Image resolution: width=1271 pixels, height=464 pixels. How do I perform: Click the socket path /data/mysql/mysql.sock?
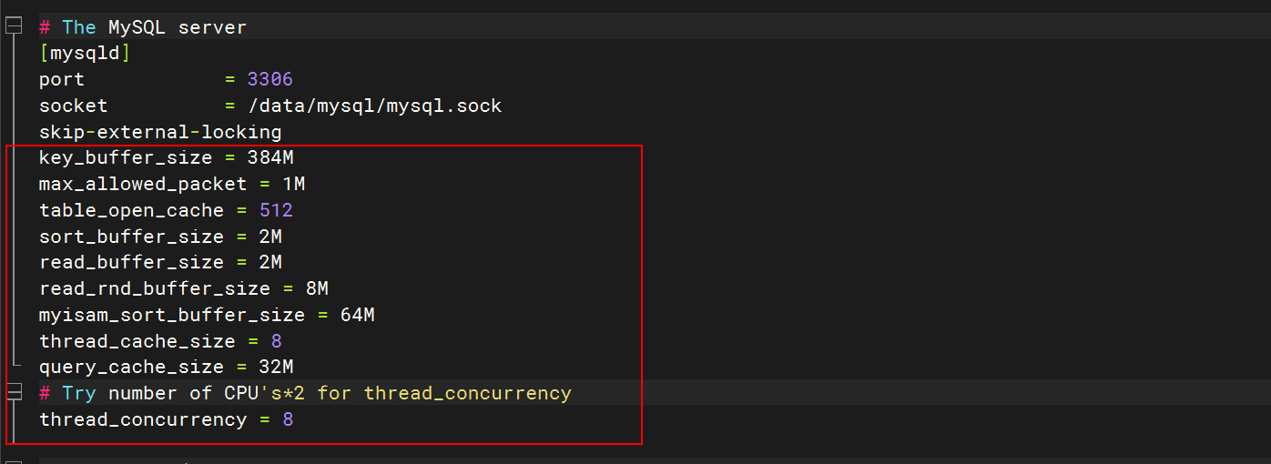374,106
